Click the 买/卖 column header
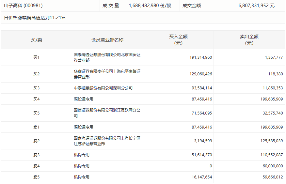The height and width of the screenshot is (184, 286). tap(37, 40)
